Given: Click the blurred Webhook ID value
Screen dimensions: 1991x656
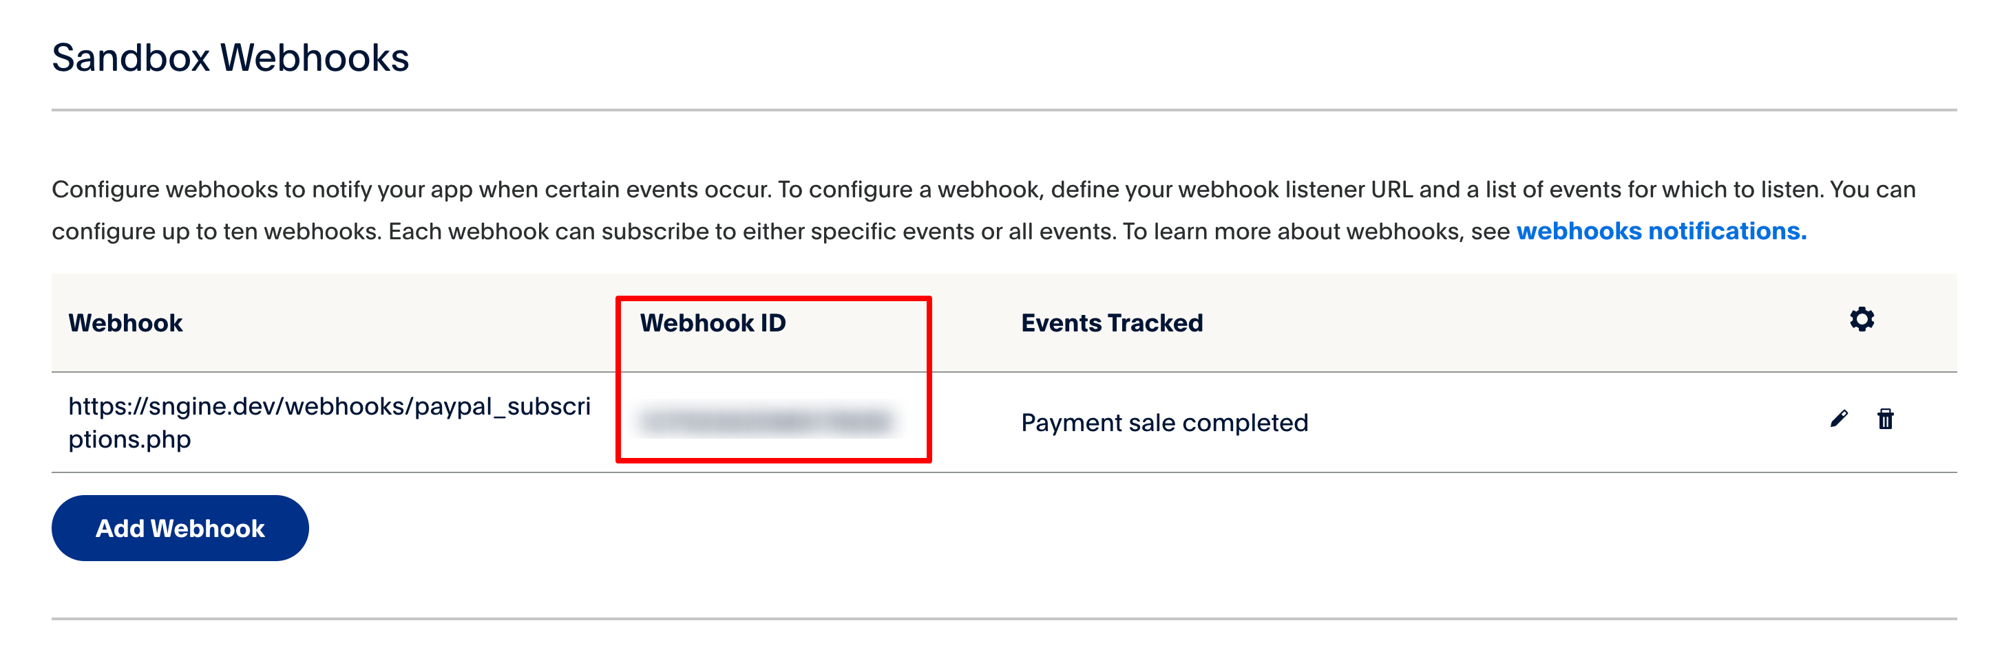Looking at the screenshot, I should (765, 422).
